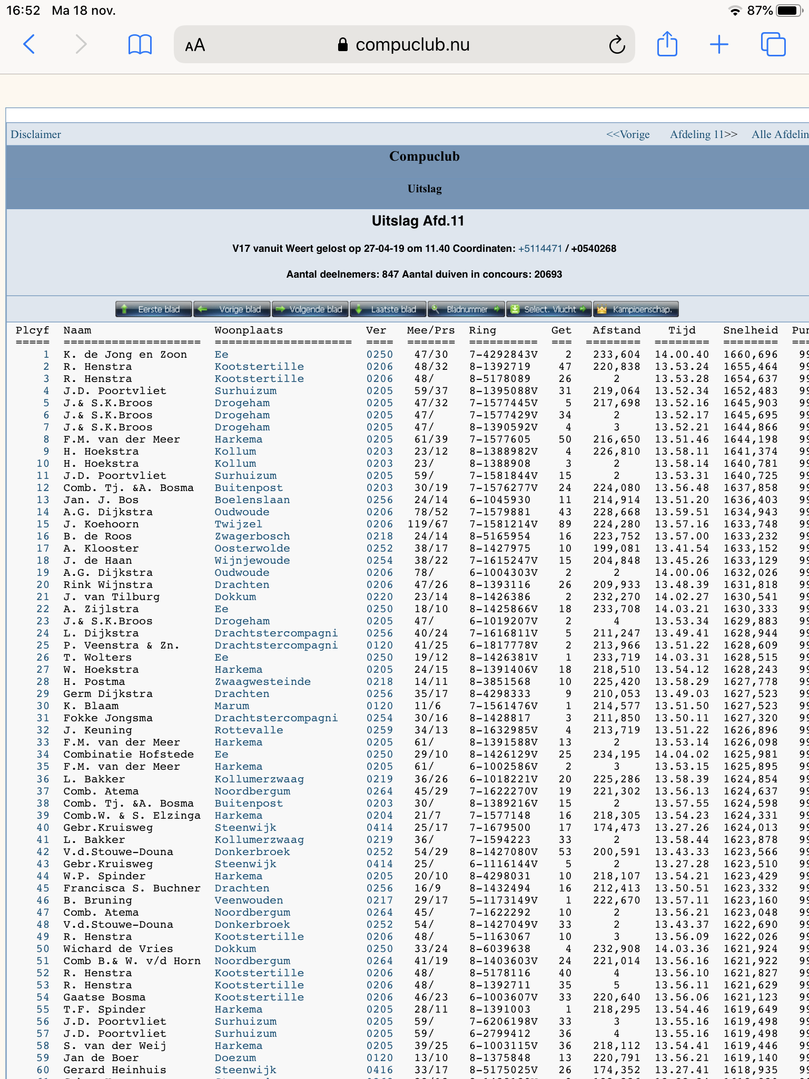The image size is (809, 1079).
Task: Open club 0250 in K. de Jong row
Action: [380, 355]
